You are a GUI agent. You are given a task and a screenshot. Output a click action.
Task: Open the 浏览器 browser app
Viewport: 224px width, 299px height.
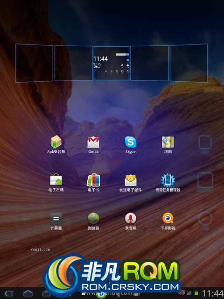pyautogui.click(x=93, y=221)
